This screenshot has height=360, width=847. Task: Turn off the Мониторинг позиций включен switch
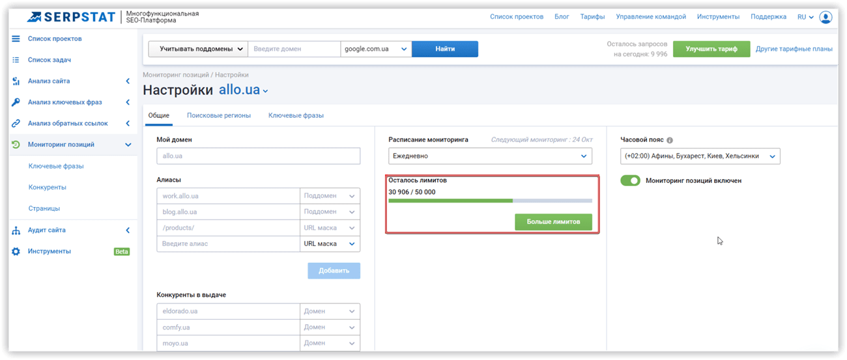coord(630,180)
